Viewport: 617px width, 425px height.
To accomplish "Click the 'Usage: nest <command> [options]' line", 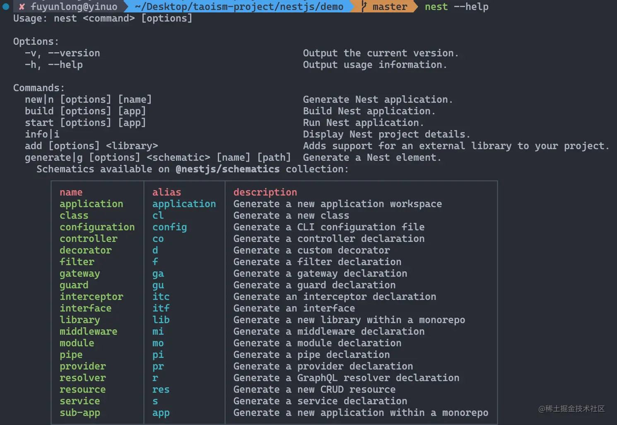I will click(103, 18).
